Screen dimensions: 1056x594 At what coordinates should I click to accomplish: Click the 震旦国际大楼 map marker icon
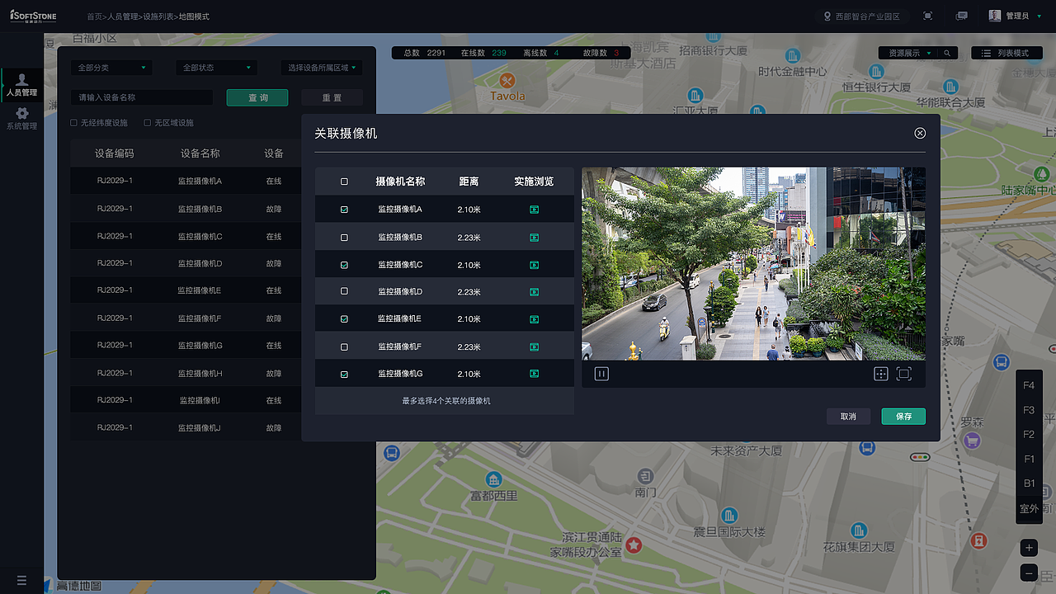(729, 516)
